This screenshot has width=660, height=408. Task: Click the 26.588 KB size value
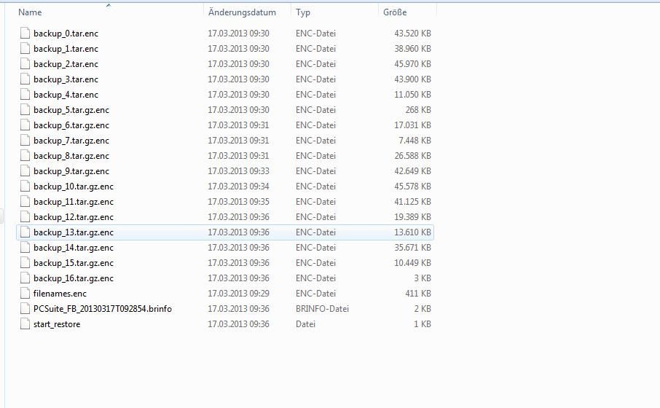click(x=412, y=156)
